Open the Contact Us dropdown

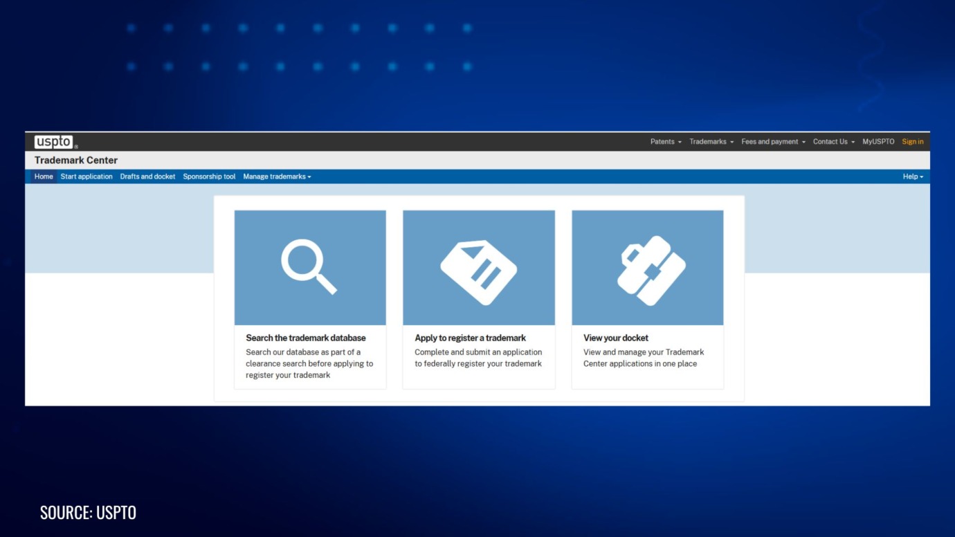click(x=832, y=141)
